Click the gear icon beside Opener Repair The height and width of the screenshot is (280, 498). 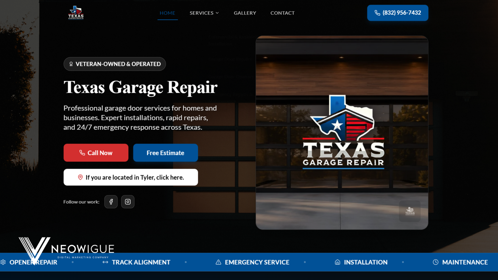pos(3,262)
